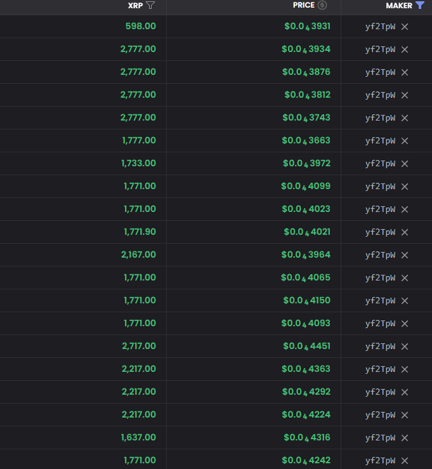Screen dimensions: 432x469
Task: Remove maker filter on the 598.00 row
Action: (x=405, y=27)
